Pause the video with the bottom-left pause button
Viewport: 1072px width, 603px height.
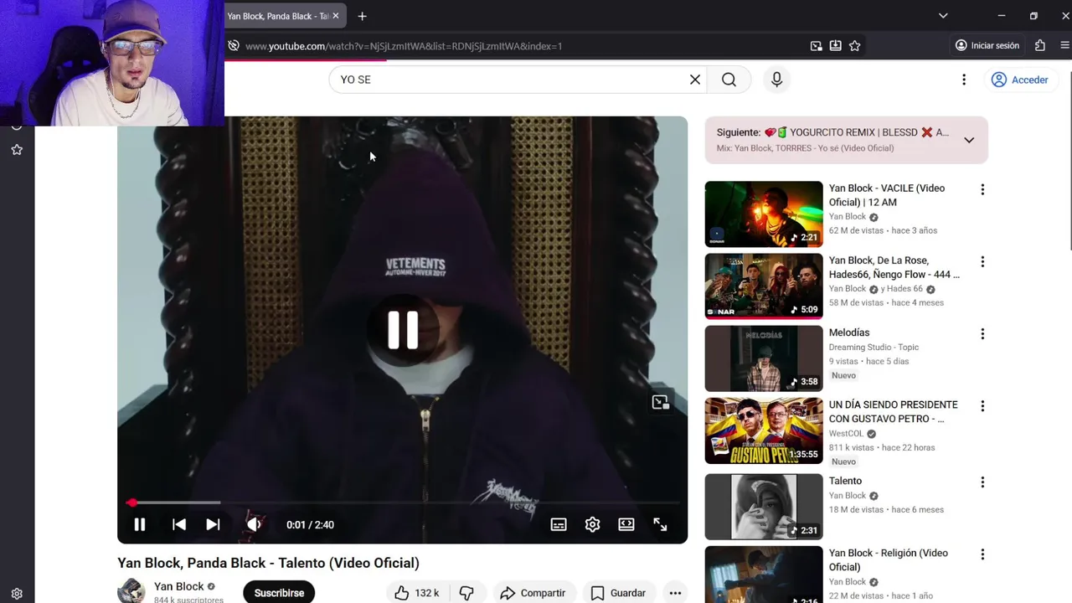140,524
